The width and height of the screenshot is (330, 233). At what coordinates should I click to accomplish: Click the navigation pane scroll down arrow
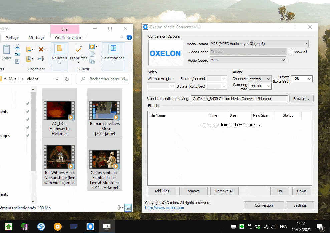33,201
